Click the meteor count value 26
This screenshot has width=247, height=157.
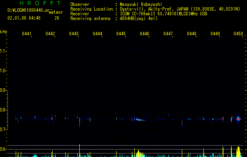[x=57, y=18]
